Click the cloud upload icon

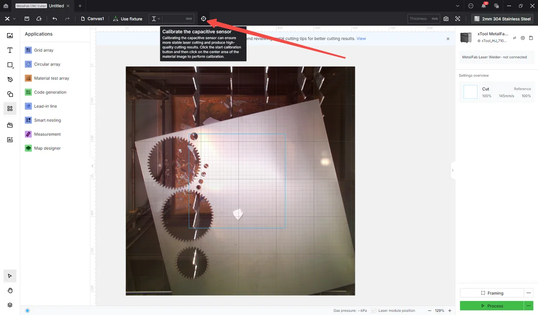[39, 18]
